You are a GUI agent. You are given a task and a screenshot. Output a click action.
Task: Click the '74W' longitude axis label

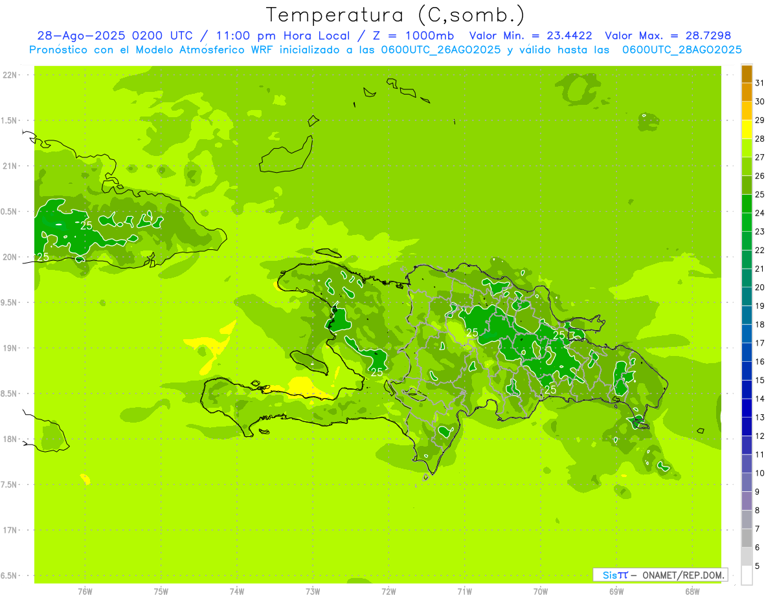[x=237, y=592]
